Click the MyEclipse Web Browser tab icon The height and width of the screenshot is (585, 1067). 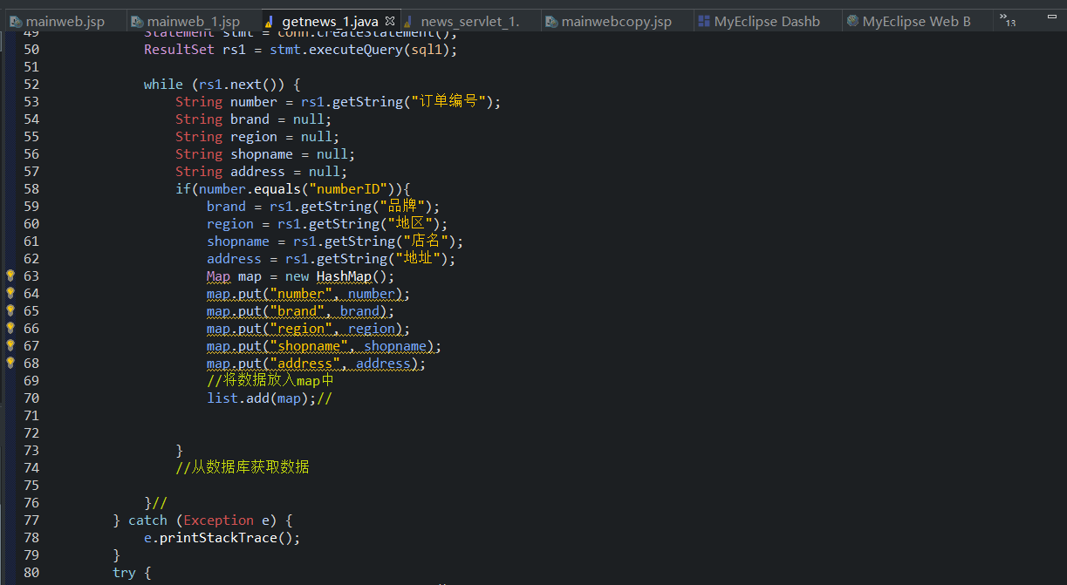852,21
